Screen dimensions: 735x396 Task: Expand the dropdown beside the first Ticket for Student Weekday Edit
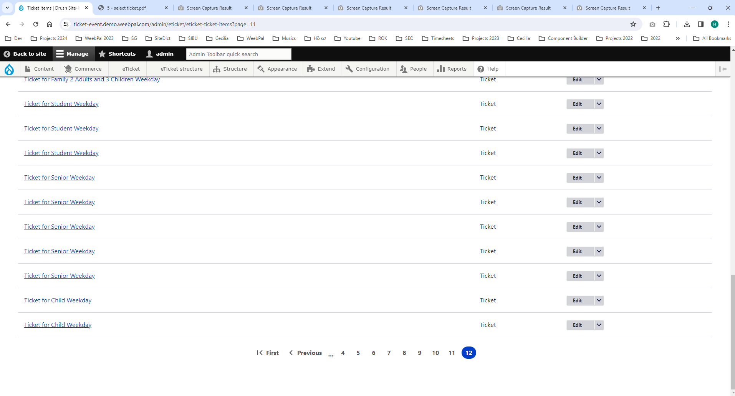pos(599,104)
